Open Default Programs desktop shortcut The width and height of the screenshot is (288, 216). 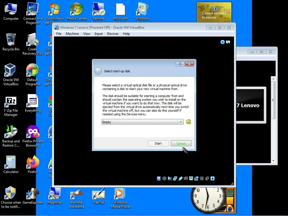click(33, 75)
